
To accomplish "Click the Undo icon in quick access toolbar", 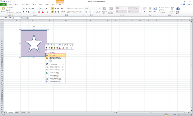I will click(x=7, y=1).
